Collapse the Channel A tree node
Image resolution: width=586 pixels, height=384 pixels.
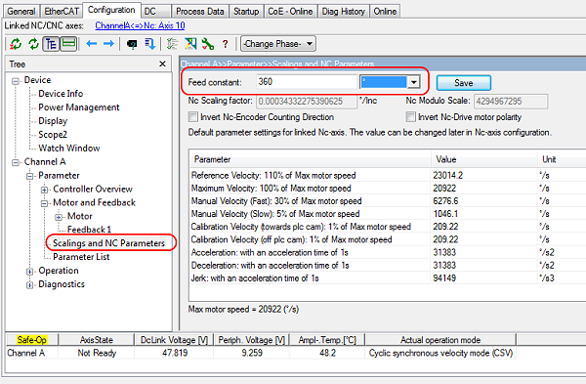16,162
